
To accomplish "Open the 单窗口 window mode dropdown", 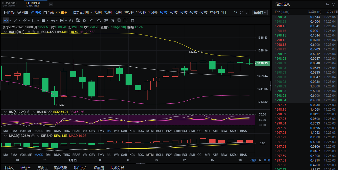I will click(x=260, y=12).
